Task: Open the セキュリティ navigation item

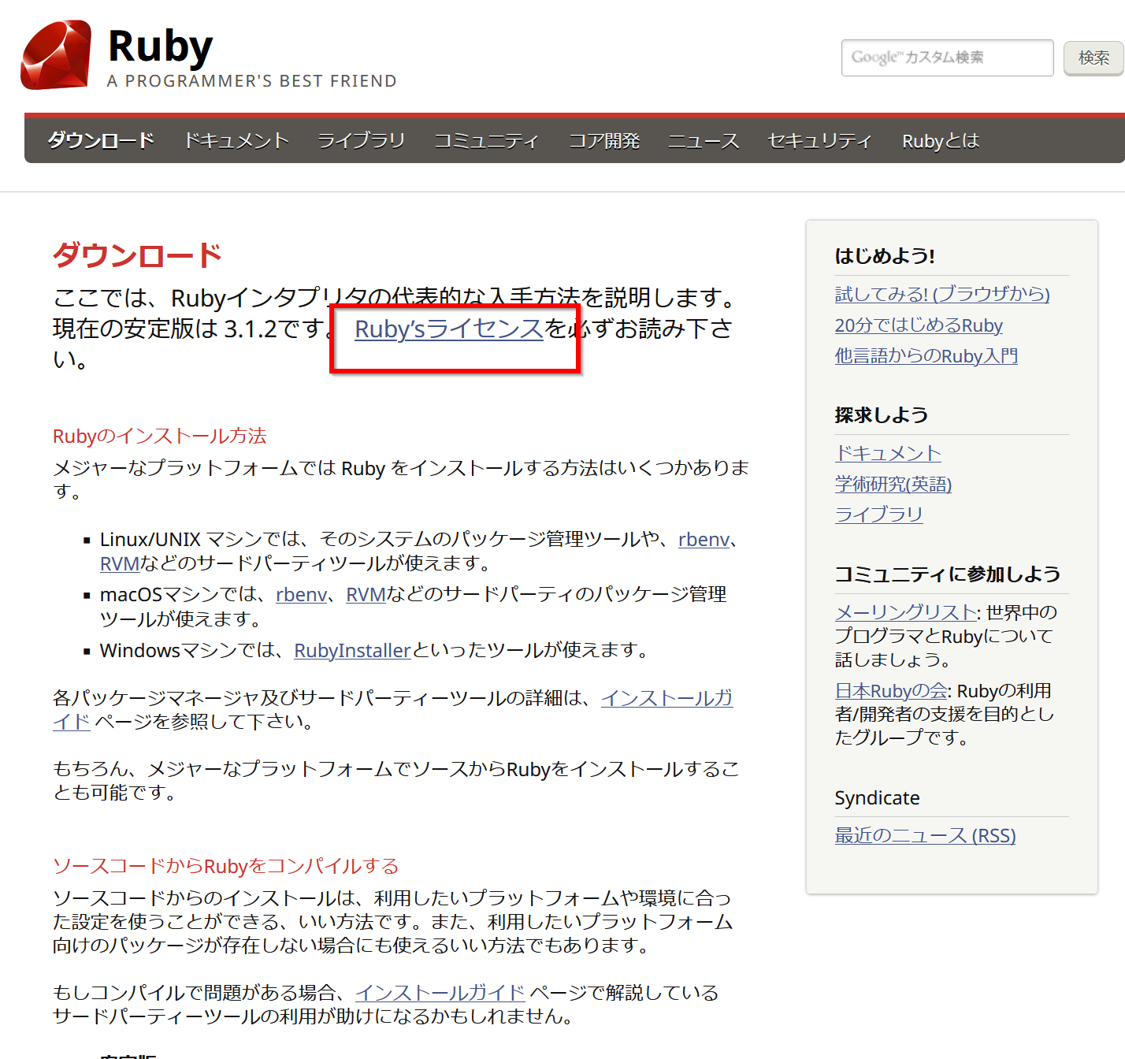Action: point(819,140)
